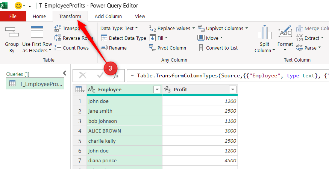Click Reverse Rows
Screen dimensions: 329x169
(74, 38)
